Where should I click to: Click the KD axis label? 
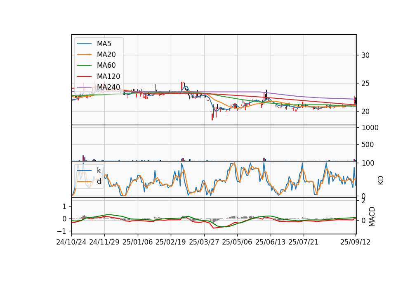(x=381, y=180)
